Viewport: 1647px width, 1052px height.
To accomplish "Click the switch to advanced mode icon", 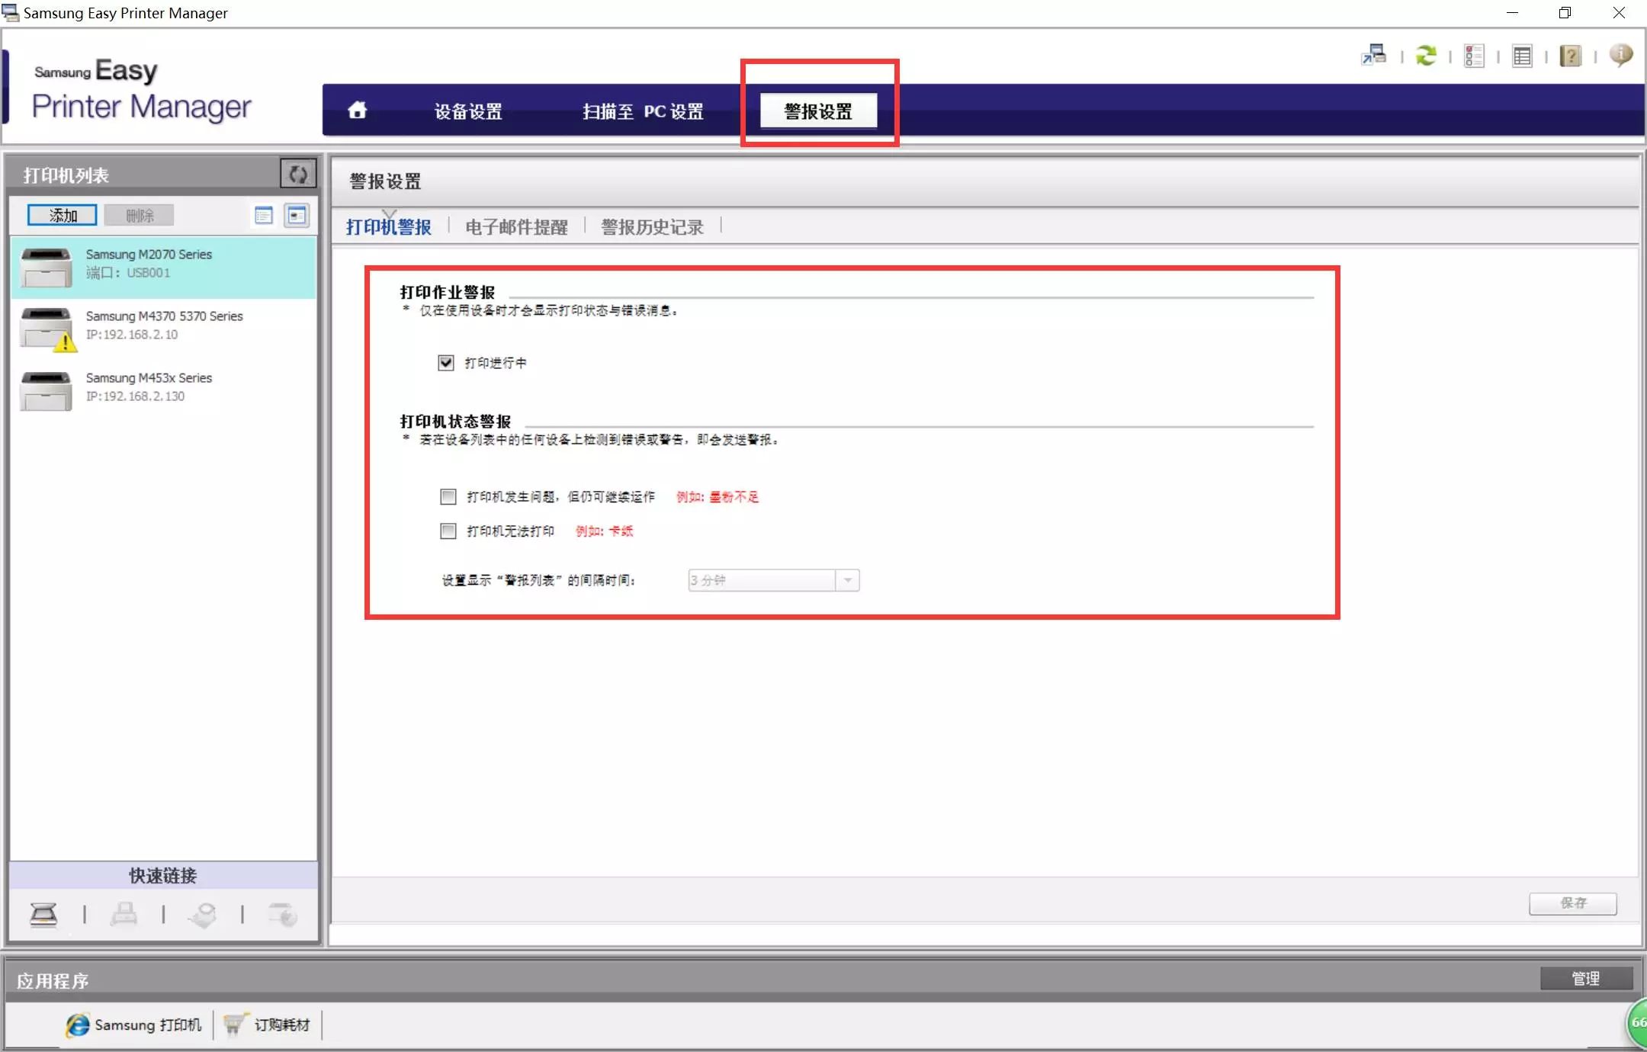I will point(1374,55).
